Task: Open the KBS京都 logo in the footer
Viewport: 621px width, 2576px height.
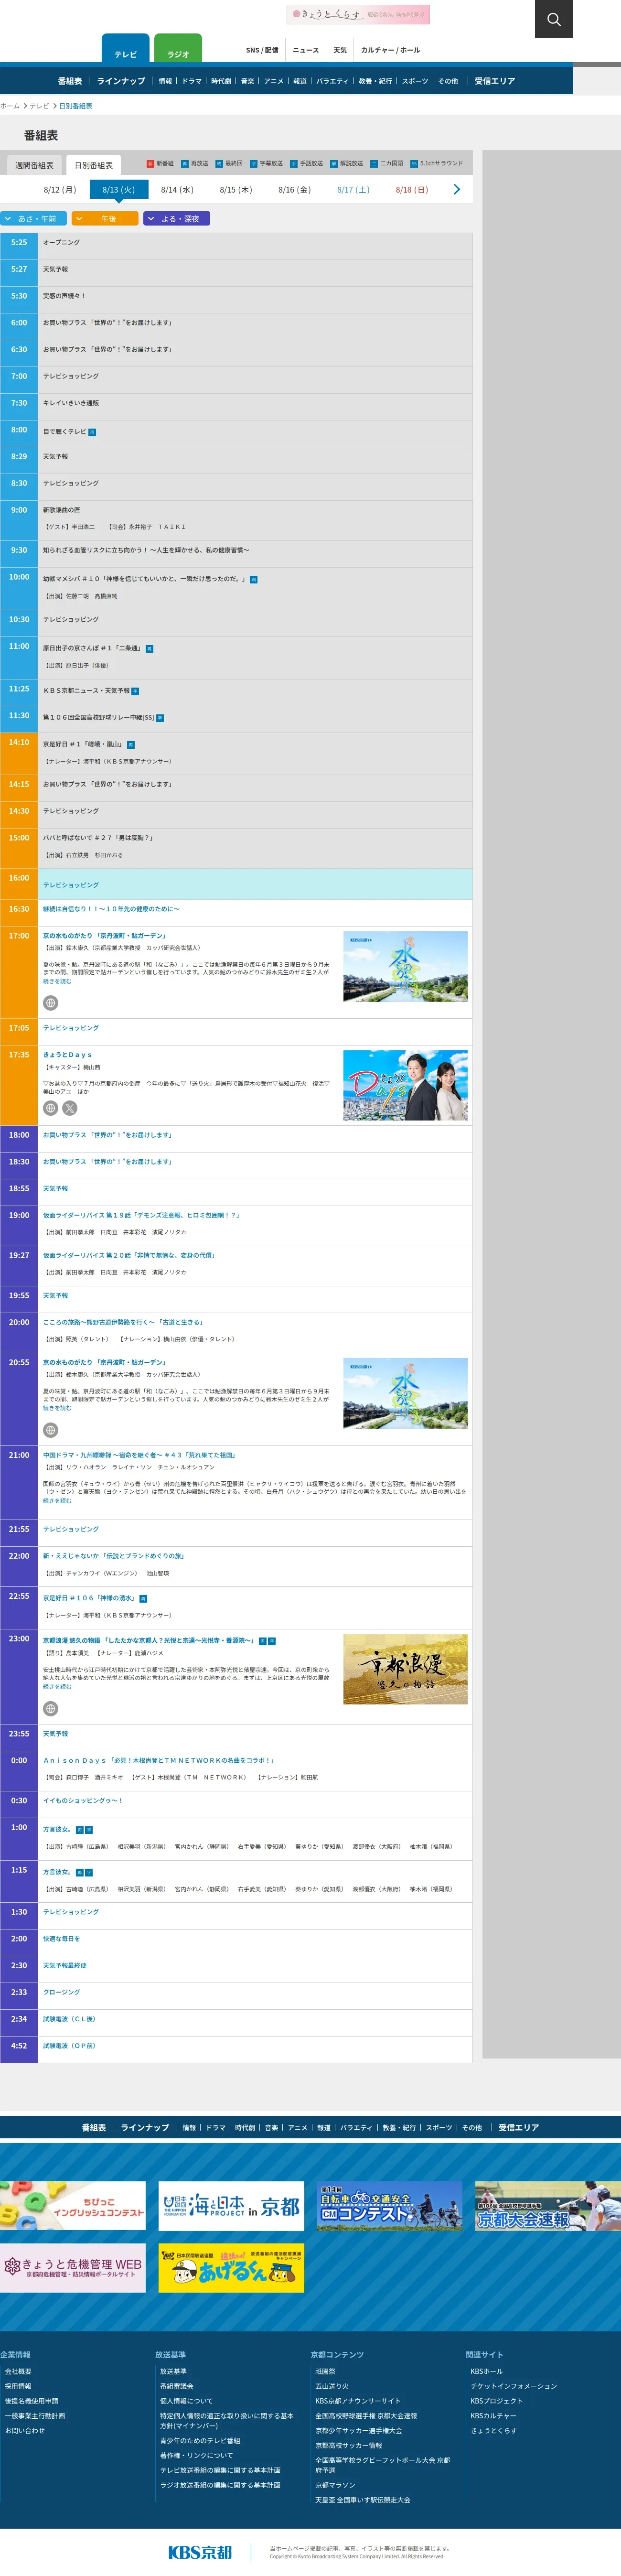Action: click(200, 2551)
